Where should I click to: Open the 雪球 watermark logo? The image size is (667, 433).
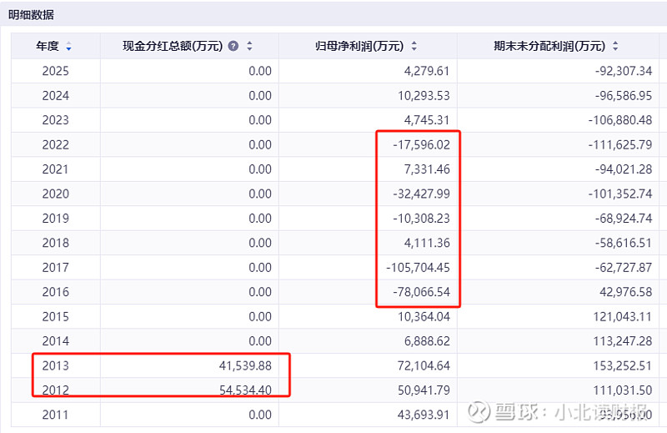[479, 411]
